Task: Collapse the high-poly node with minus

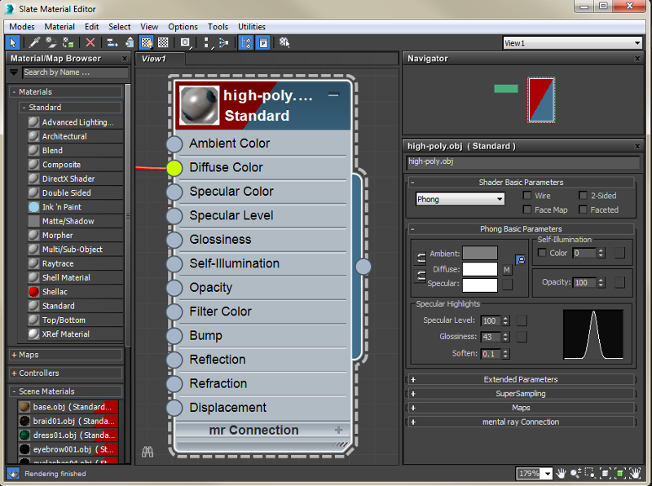Action: tap(333, 95)
